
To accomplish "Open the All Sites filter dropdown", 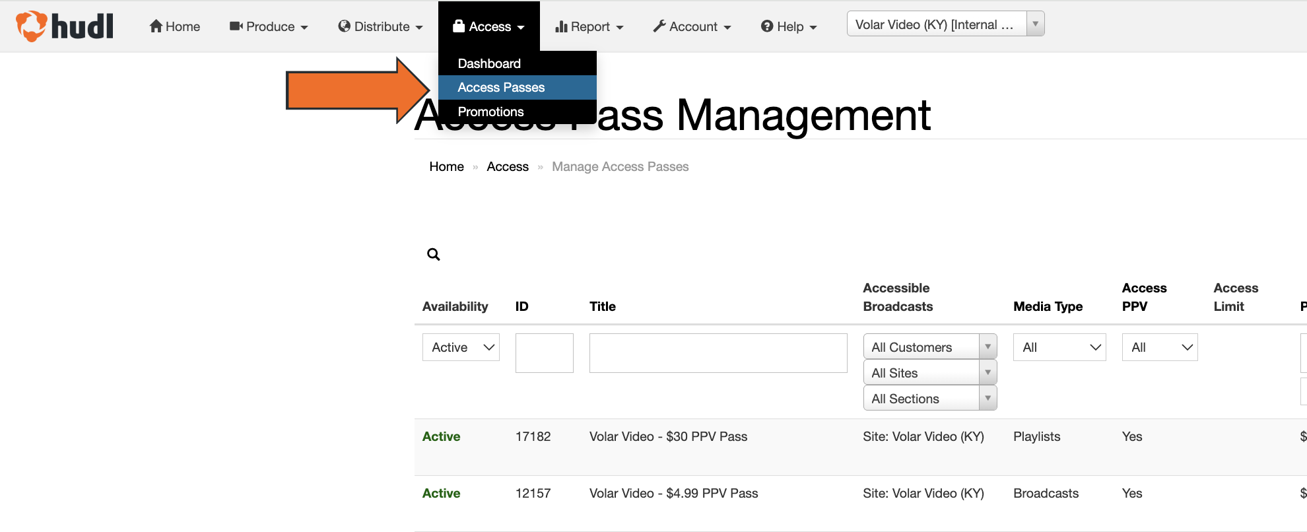I will tap(929, 373).
